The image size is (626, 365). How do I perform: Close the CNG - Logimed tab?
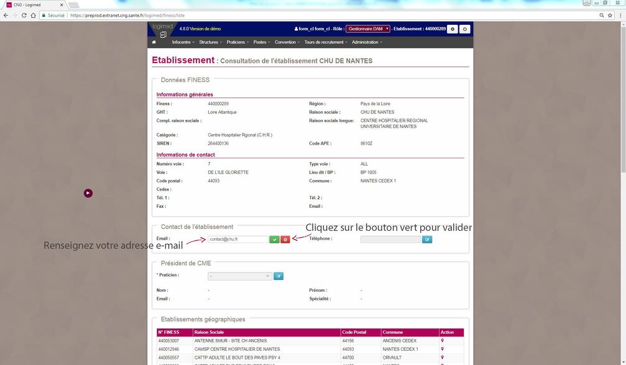[62, 5]
